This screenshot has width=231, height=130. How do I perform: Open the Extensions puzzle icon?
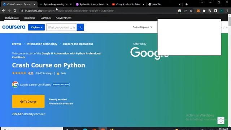(x=204, y=10)
